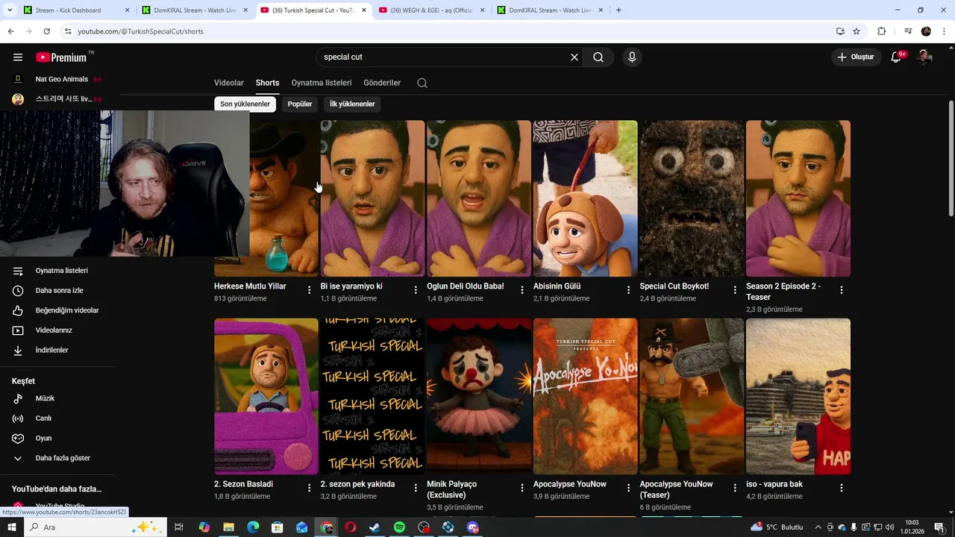Screen dimensions: 955x537
Task: Bookmark this page with the star icon
Action: tap(857, 31)
